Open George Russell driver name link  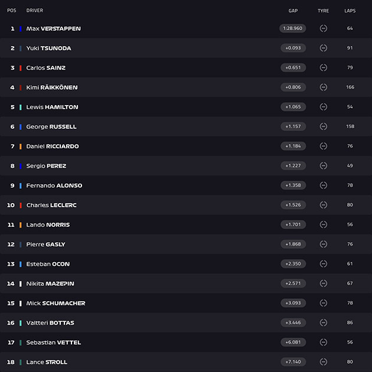[x=51, y=127]
